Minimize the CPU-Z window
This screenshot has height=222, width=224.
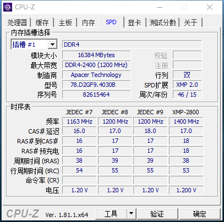(x=160, y=7)
